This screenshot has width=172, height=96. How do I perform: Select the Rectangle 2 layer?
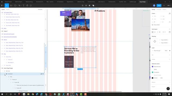[11, 62]
